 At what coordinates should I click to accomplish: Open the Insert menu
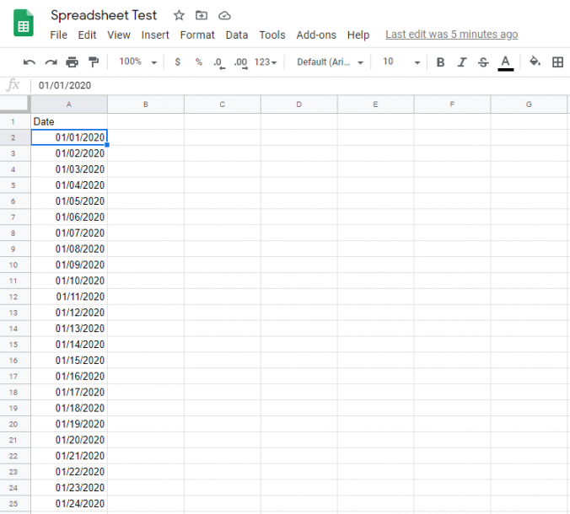(x=155, y=35)
